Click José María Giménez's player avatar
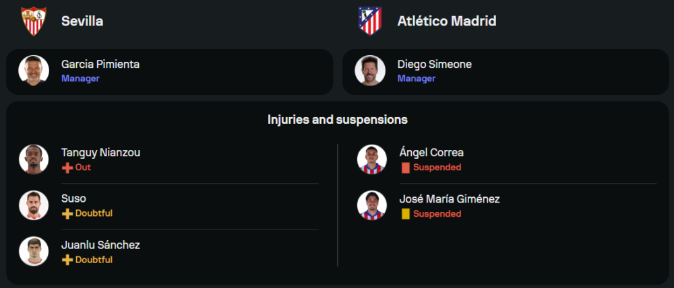This screenshot has height=288, width=674. click(372, 205)
